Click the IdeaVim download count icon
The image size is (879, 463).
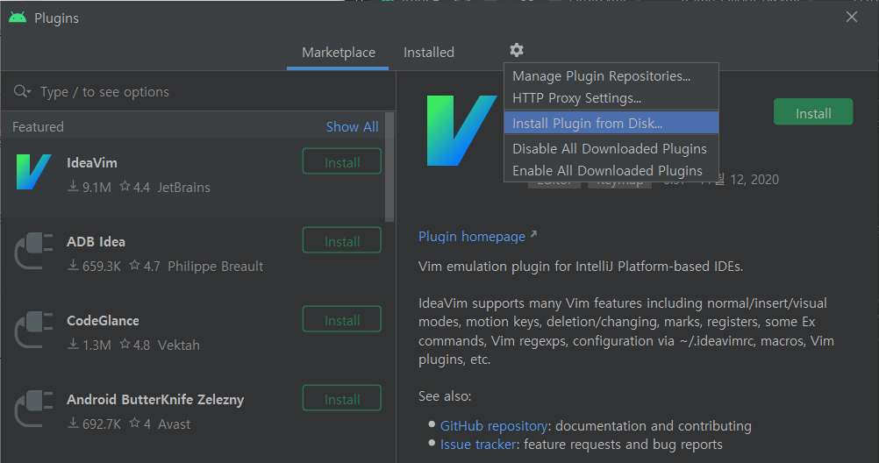coord(73,186)
